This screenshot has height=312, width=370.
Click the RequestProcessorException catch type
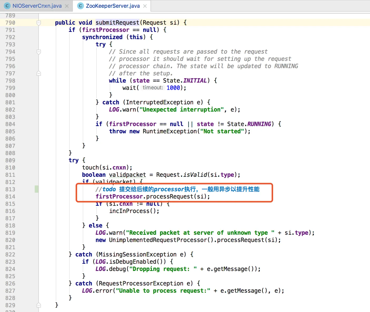pos(141,283)
